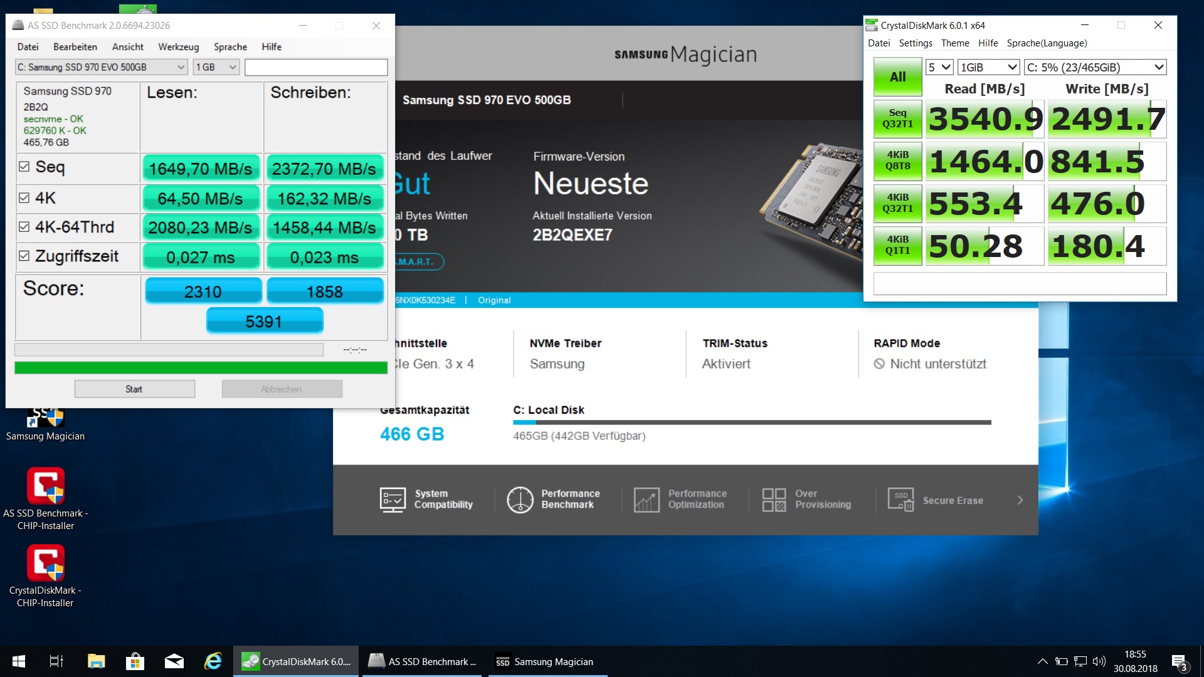
Task: Click the Start button in AS SSD
Action: click(134, 389)
